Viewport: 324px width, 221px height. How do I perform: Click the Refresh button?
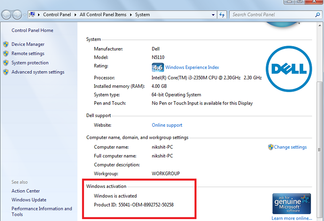(222, 15)
